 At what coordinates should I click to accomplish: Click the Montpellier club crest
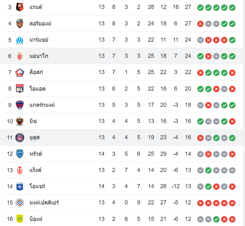[x=20, y=202]
